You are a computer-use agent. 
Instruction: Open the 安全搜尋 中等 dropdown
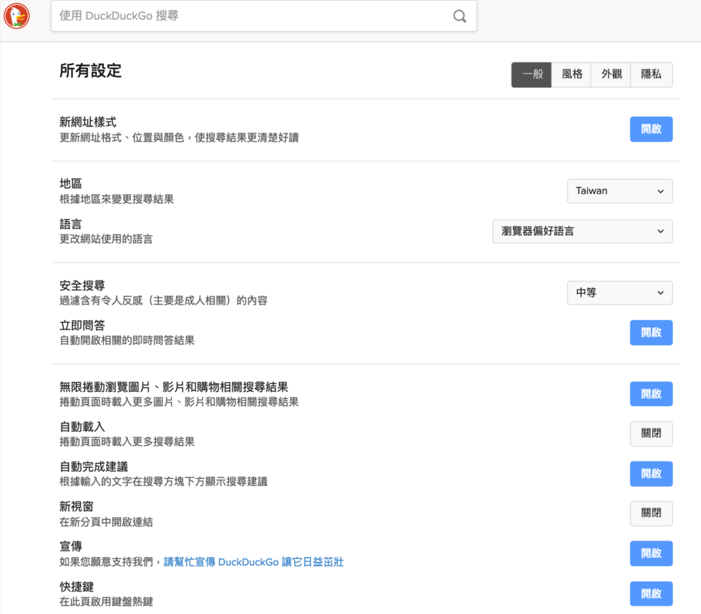click(x=620, y=293)
